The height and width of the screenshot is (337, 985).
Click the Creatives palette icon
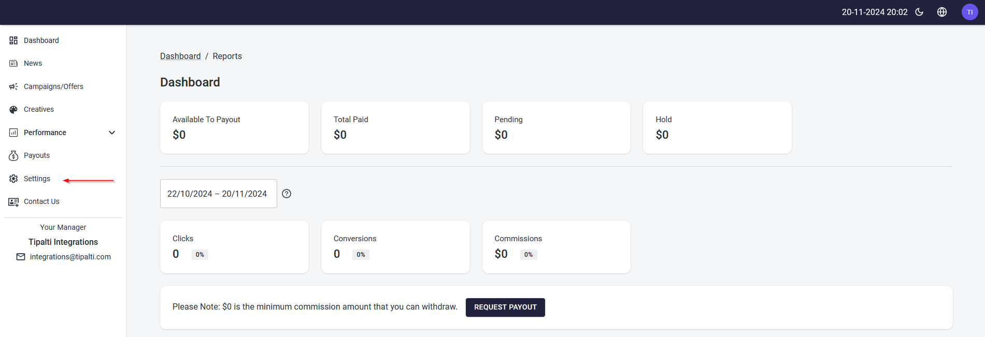pyautogui.click(x=13, y=109)
